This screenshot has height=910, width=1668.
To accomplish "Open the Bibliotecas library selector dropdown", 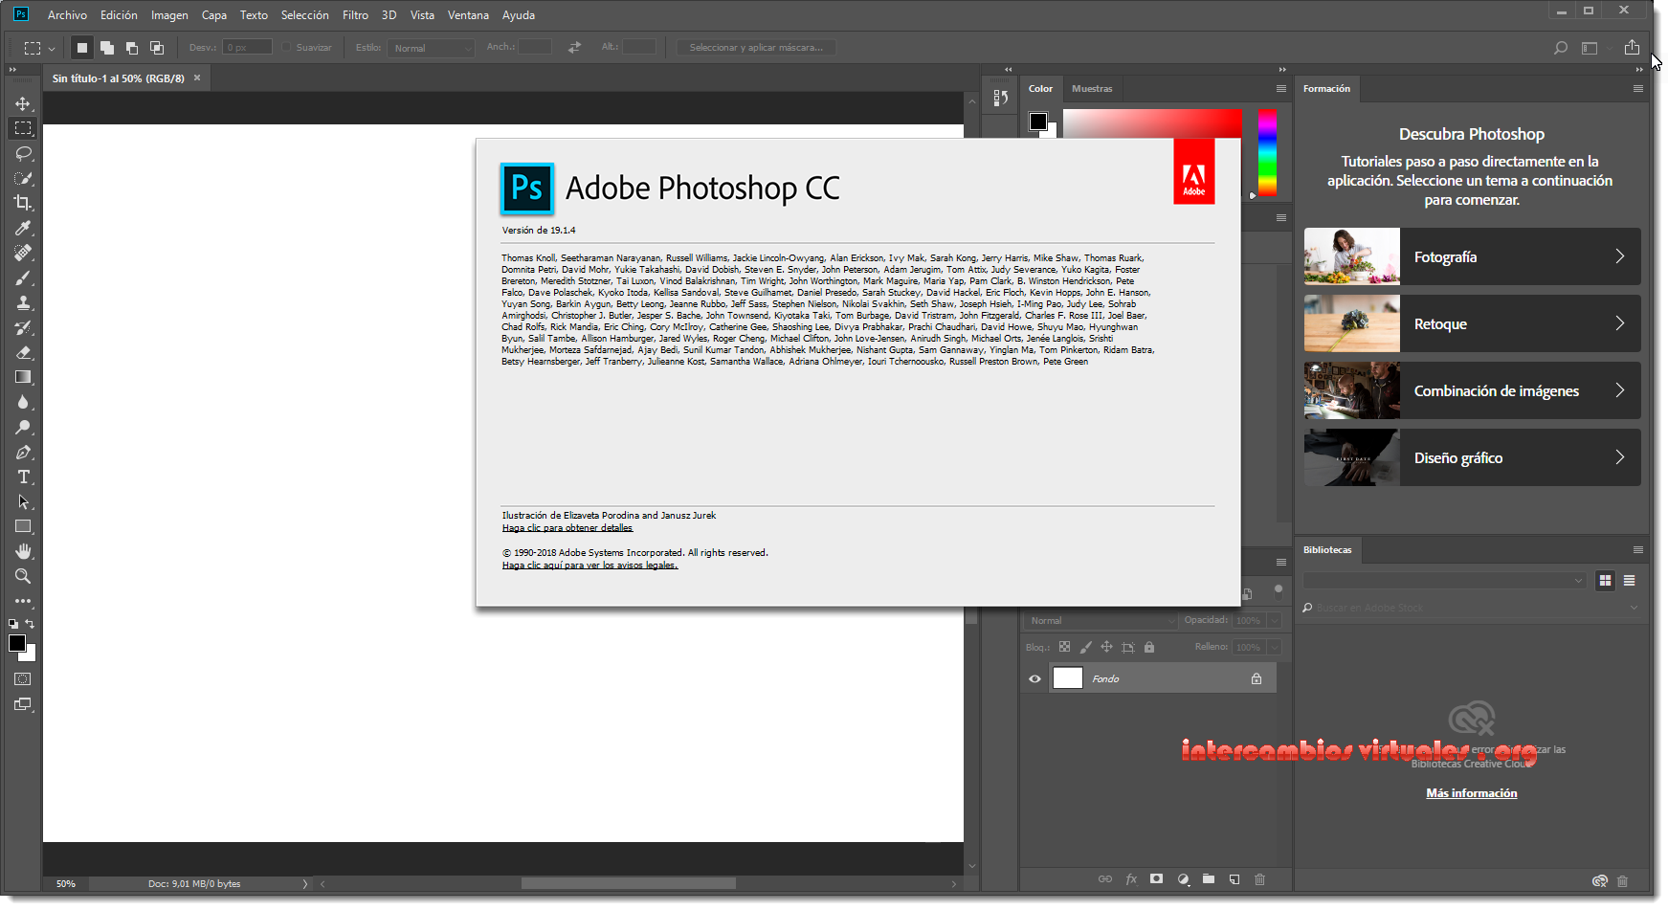I will pyautogui.click(x=1444, y=581).
